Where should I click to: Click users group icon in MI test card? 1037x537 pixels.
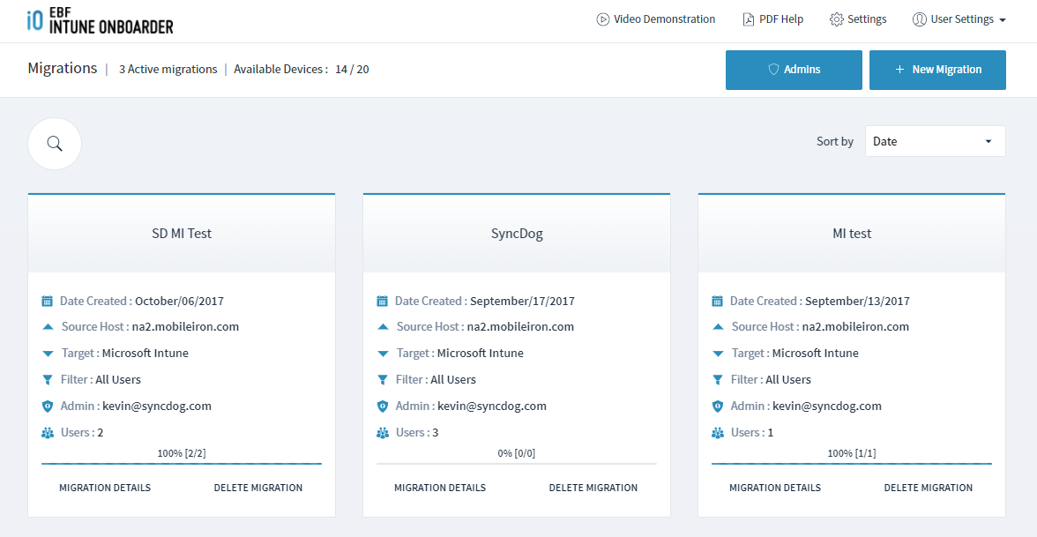(718, 433)
